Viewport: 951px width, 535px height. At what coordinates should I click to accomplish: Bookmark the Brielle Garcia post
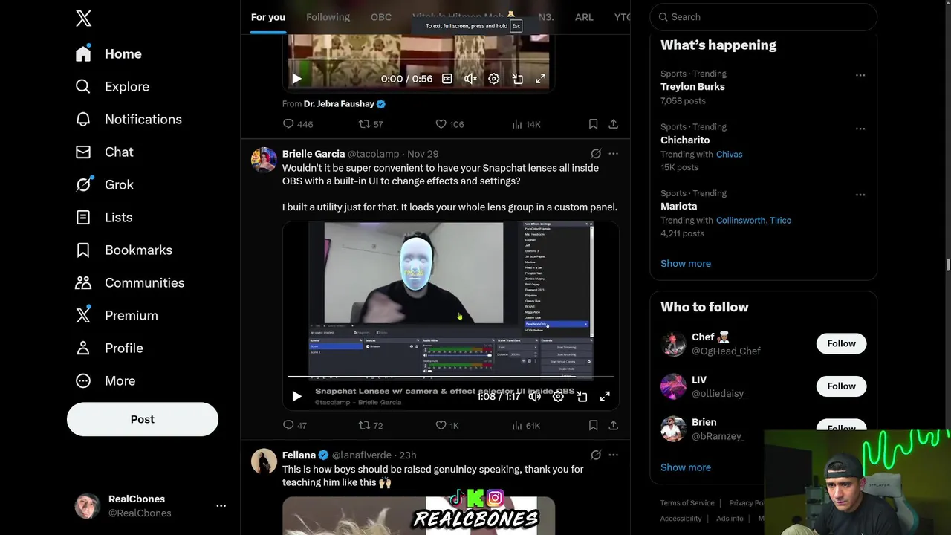click(593, 426)
